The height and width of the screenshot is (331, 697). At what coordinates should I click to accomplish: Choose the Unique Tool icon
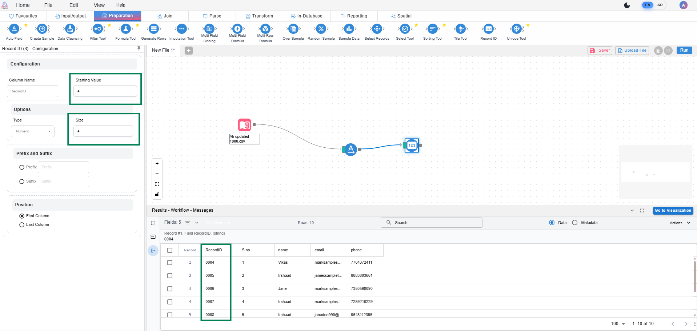coord(516,29)
